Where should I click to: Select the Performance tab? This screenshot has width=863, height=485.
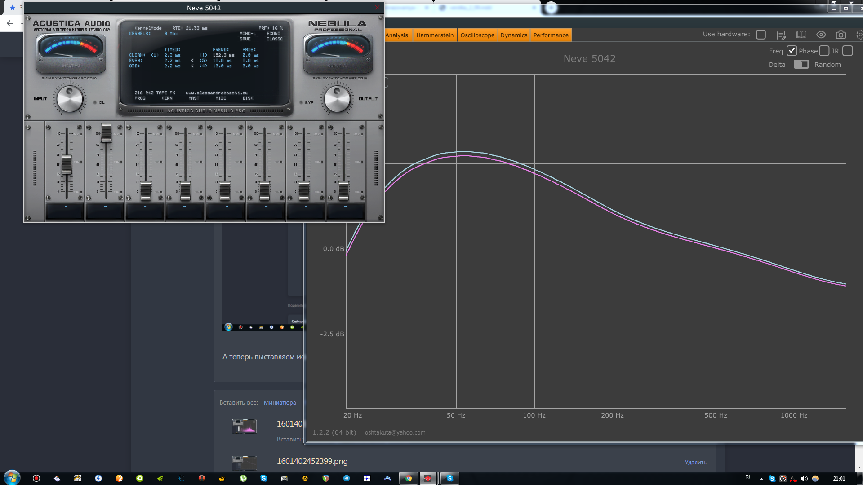[551, 35]
